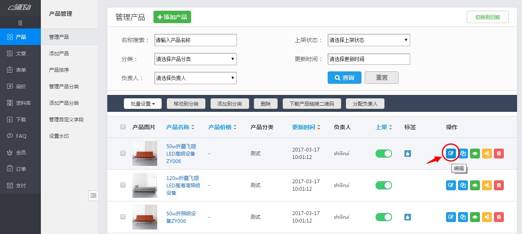Click the 名称搜索 product name input field

point(195,40)
